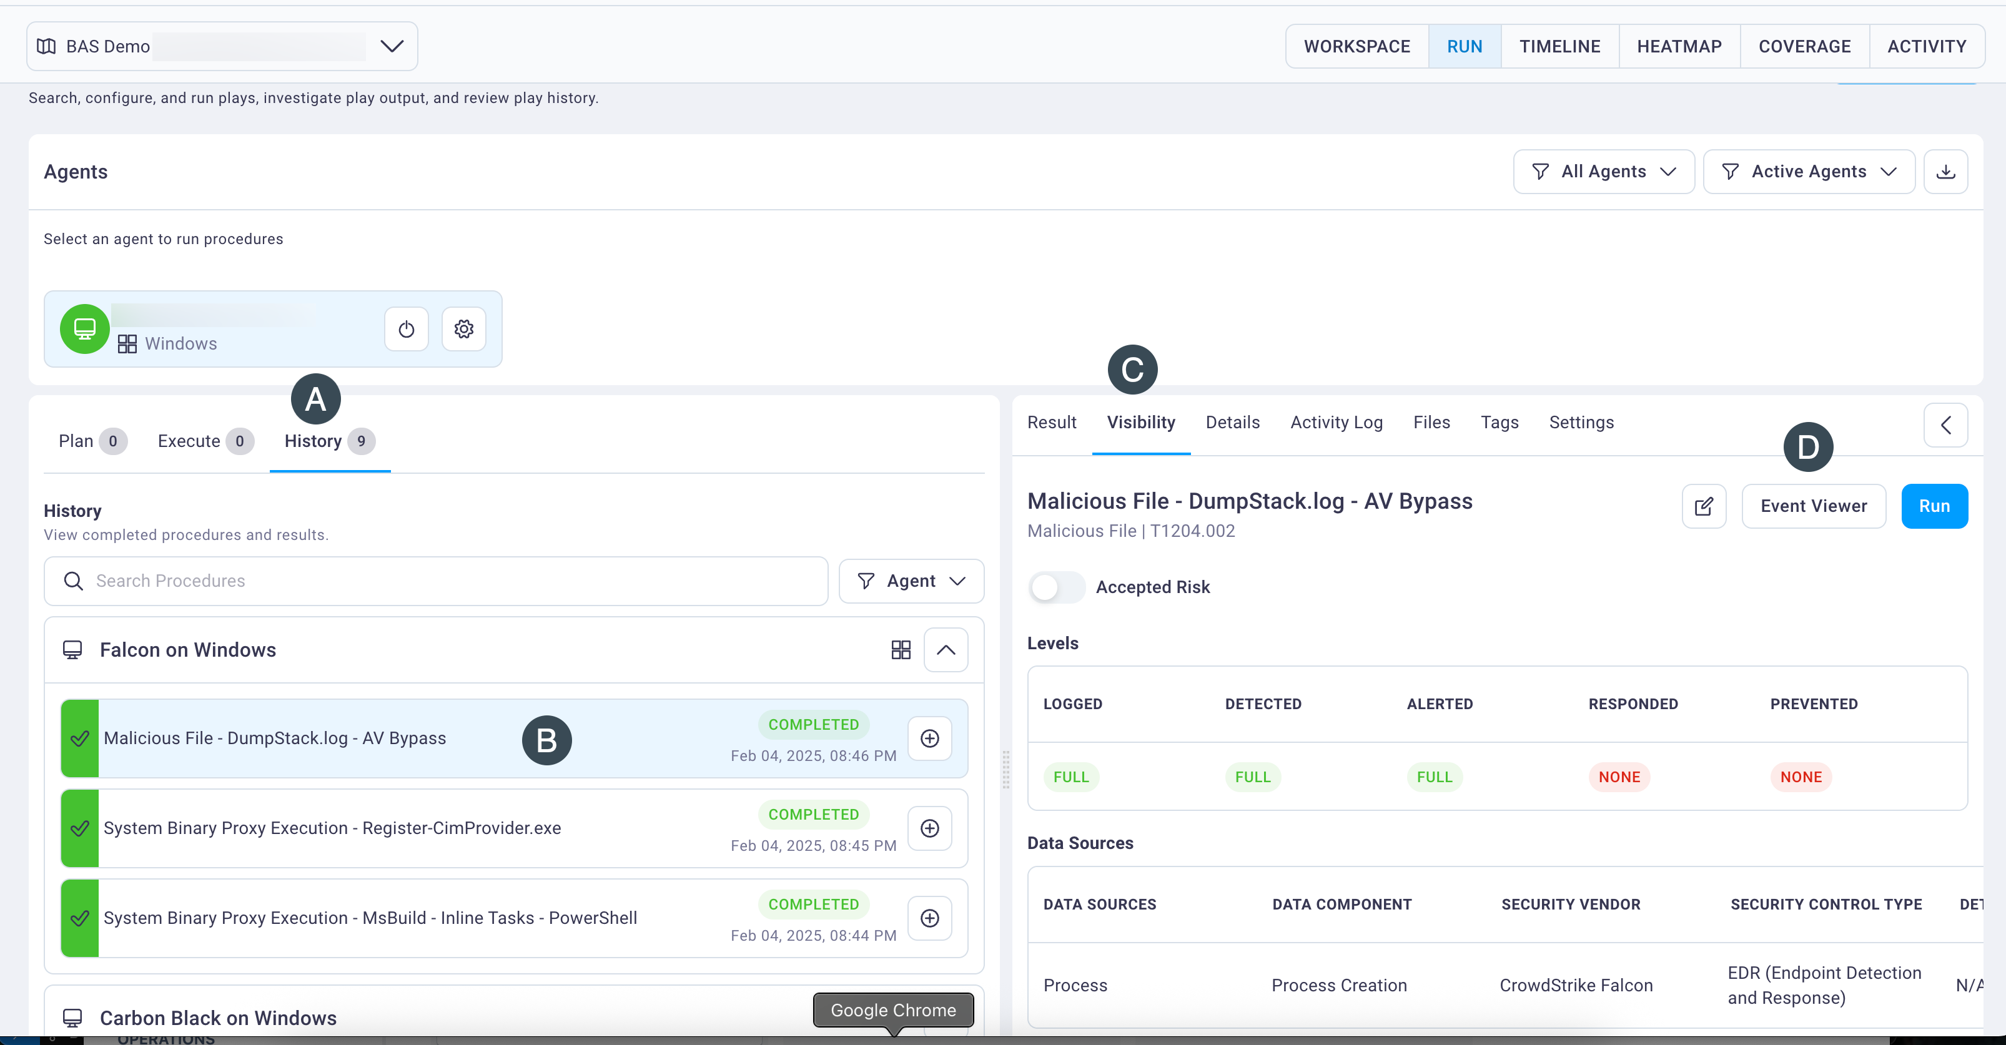Image resolution: width=2006 pixels, height=1045 pixels.
Task: Click the FULL badge under DETECTED
Action: (x=1252, y=777)
